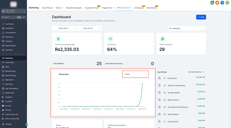231x128 pixels.
Task: Go to Conversations in the sidebar
Action: (x=11, y=33)
